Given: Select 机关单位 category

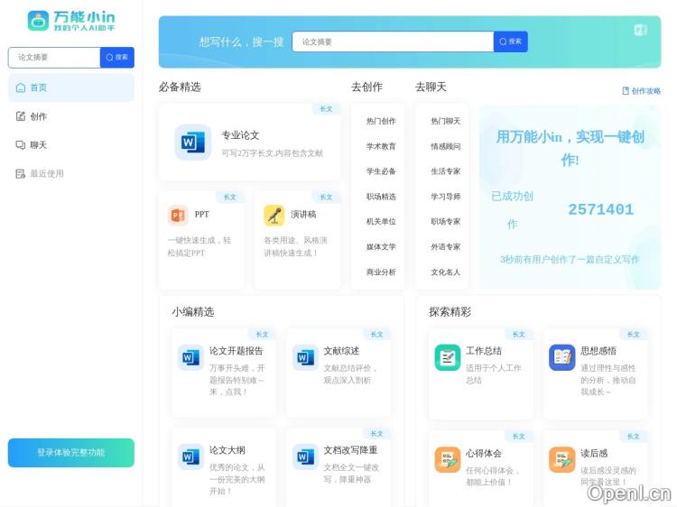Looking at the screenshot, I should (381, 221).
